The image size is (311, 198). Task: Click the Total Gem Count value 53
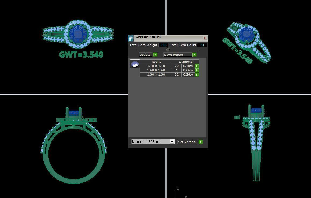[202, 45]
